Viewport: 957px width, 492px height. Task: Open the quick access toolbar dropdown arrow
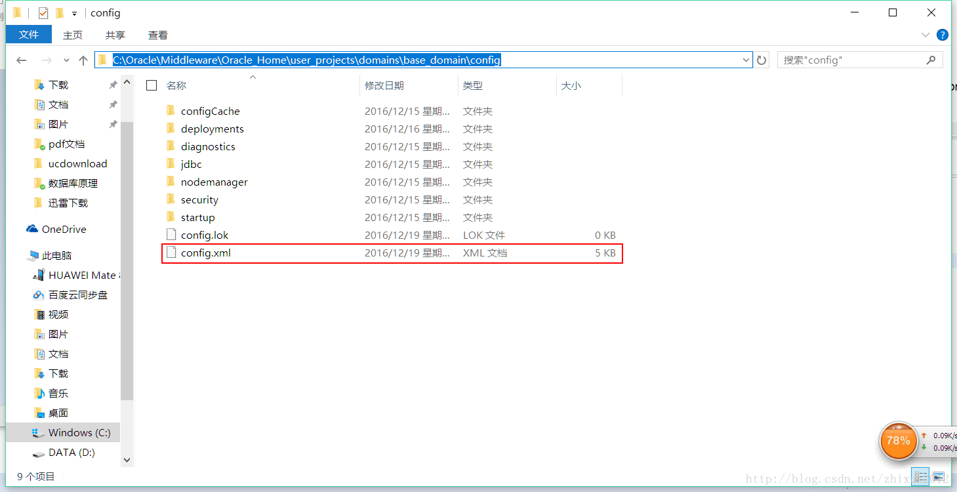(x=75, y=14)
